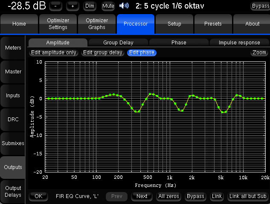Screen dimensions: 270x204
Task: Open Inputs in the sidebar
Action: click(13, 96)
